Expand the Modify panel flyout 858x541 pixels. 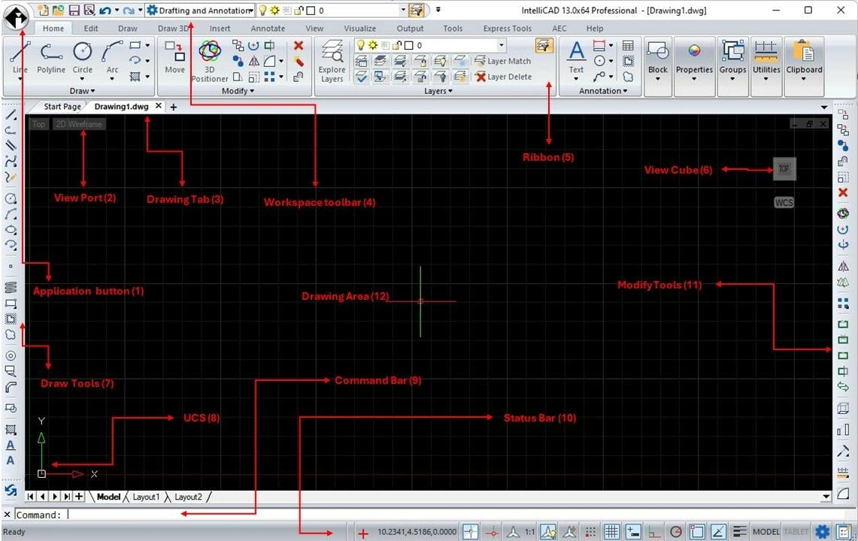click(238, 91)
